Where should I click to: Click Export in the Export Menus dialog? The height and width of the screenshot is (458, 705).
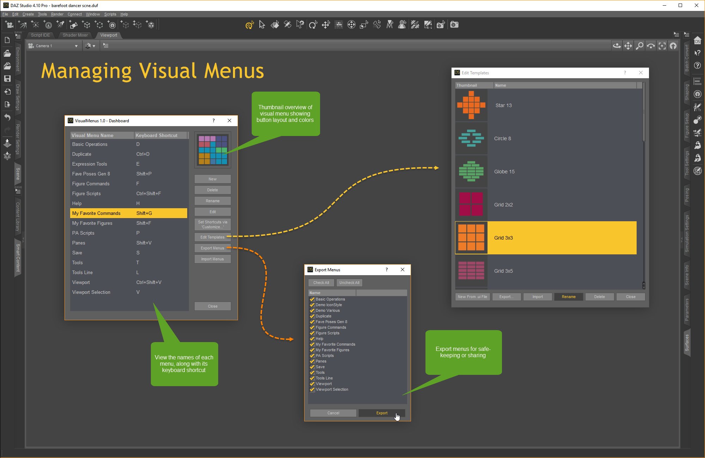pos(381,413)
